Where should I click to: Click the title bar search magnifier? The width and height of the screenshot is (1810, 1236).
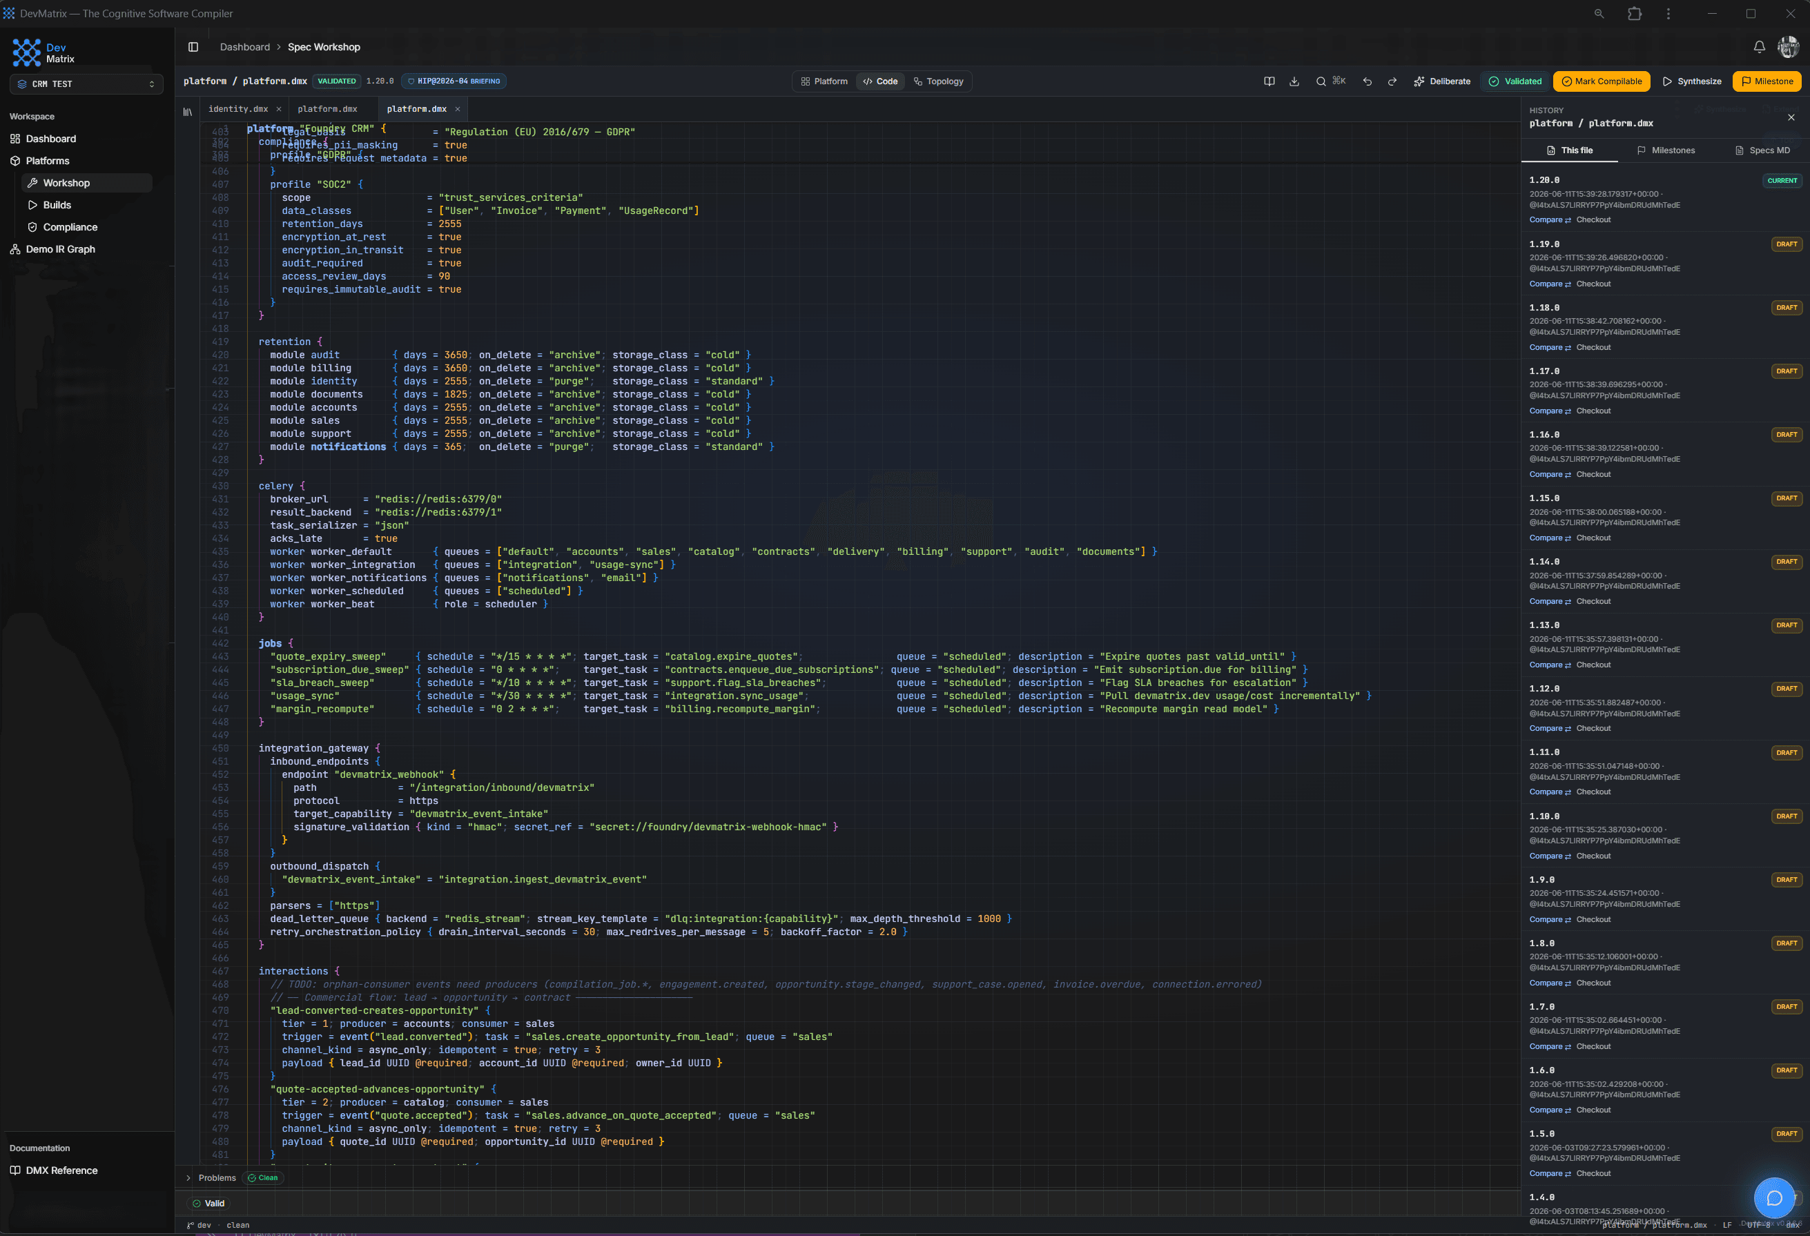point(1598,13)
